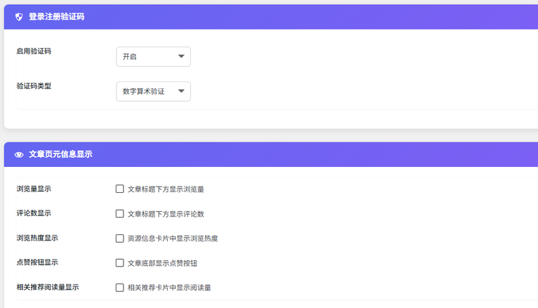Click the 启用验证码 field label
The image size is (538, 308).
tap(34, 51)
